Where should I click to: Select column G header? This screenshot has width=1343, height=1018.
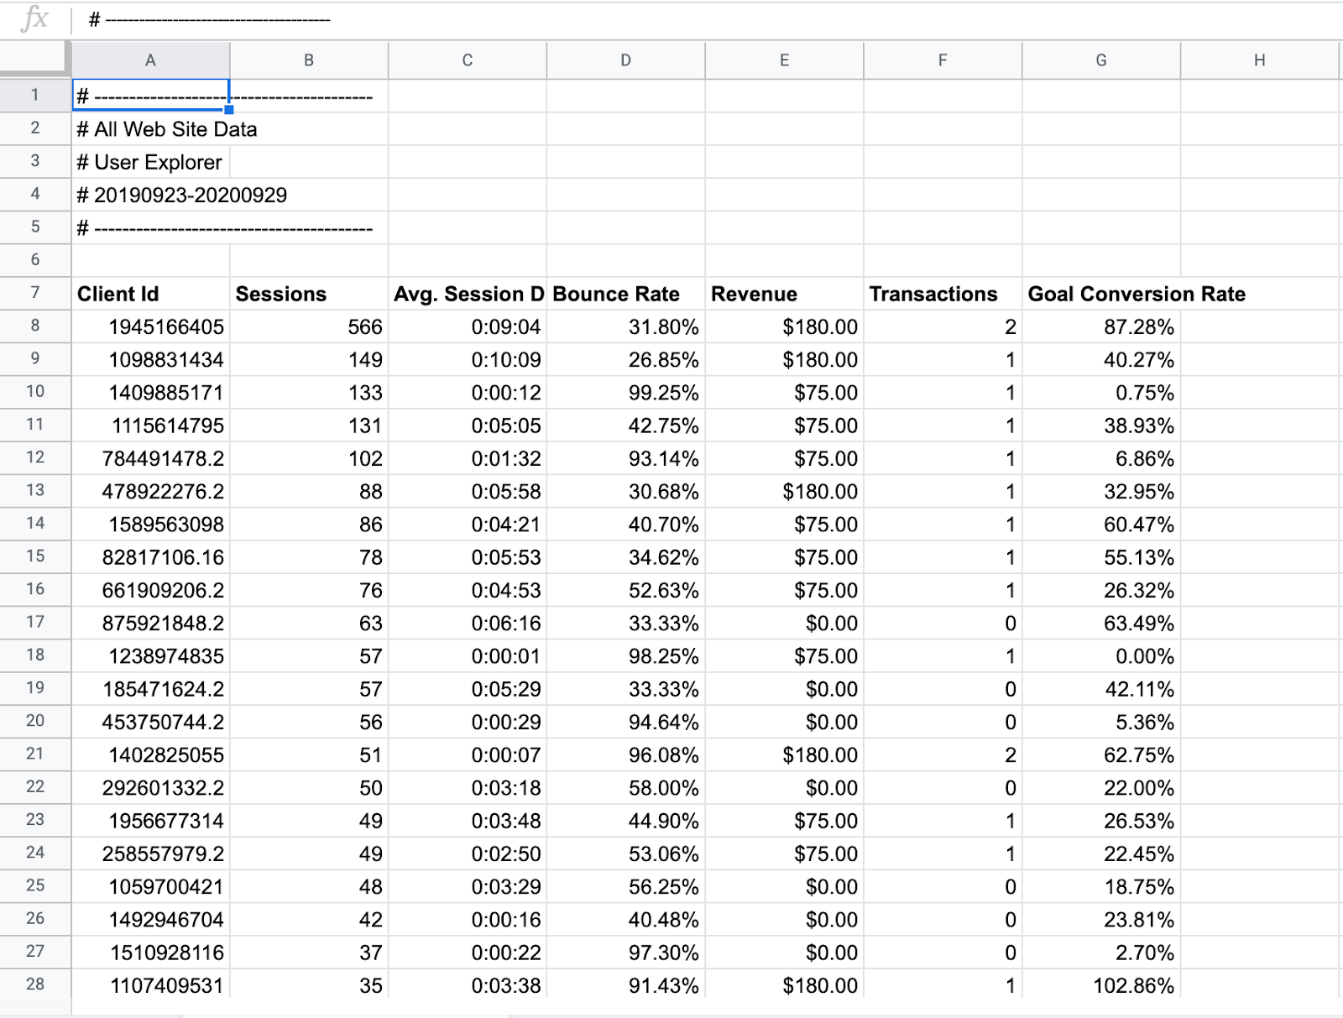pyautogui.click(x=1101, y=60)
